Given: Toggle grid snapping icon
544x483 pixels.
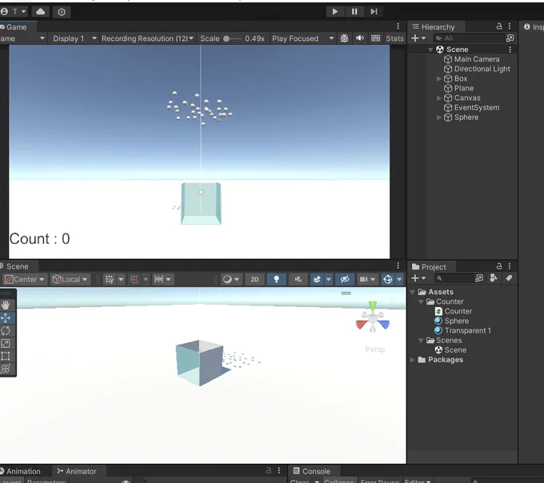Looking at the screenshot, I should pyautogui.click(x=134, y=279).
